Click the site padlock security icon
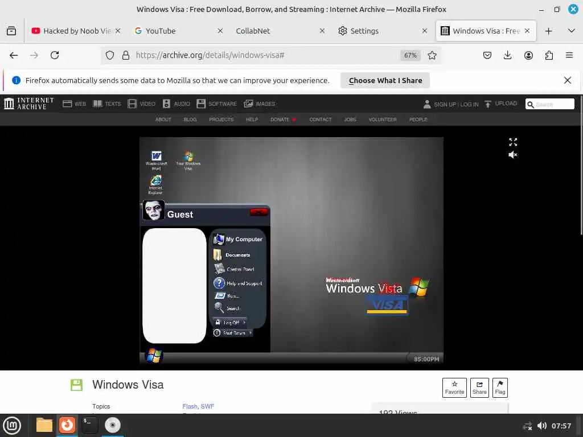The height and width of the screenshot is (437, 583). point(126,55)
